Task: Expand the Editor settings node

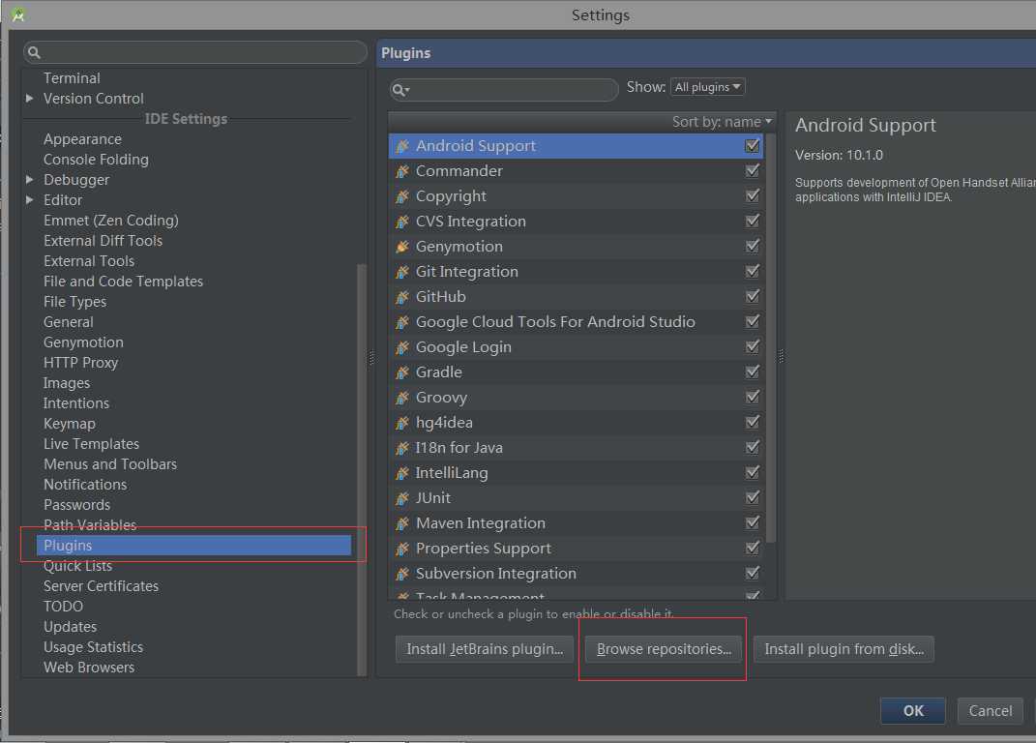Action: [30, 199]
